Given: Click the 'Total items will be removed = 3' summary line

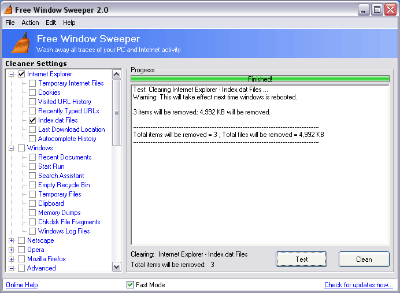Looking at the screenshot, I should [228, 135].
